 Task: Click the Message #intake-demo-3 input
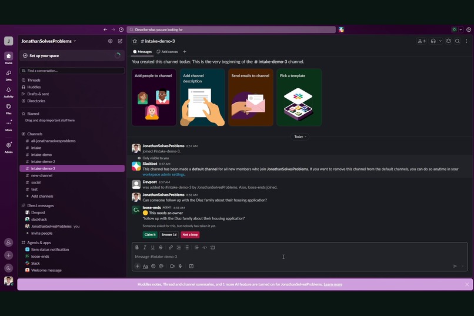pos(299,257)
